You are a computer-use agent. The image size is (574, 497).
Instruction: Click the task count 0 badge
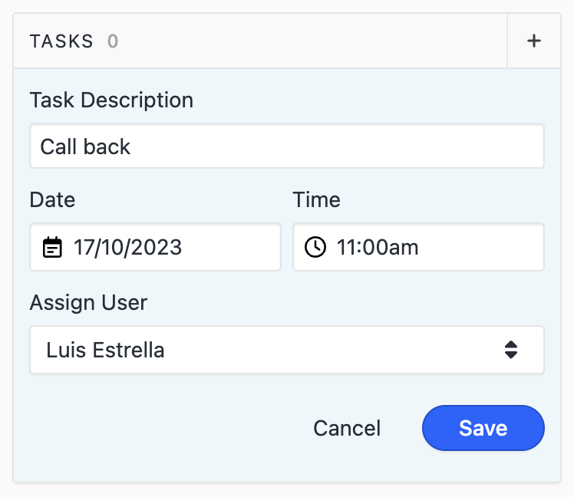(113, 41)
